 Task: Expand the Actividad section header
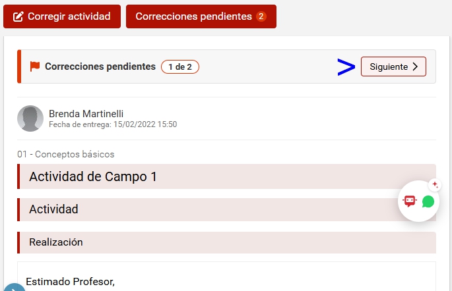(x=226, y=209)
